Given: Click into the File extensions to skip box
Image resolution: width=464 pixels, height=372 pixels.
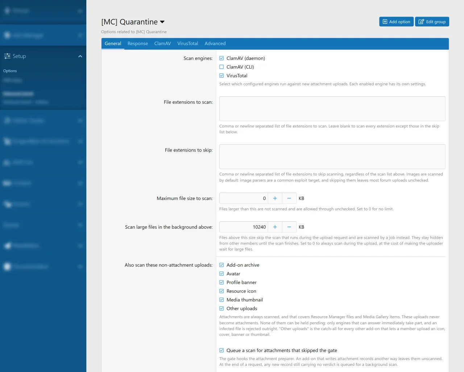Looking at the screenshot, I should click(332, 157).
